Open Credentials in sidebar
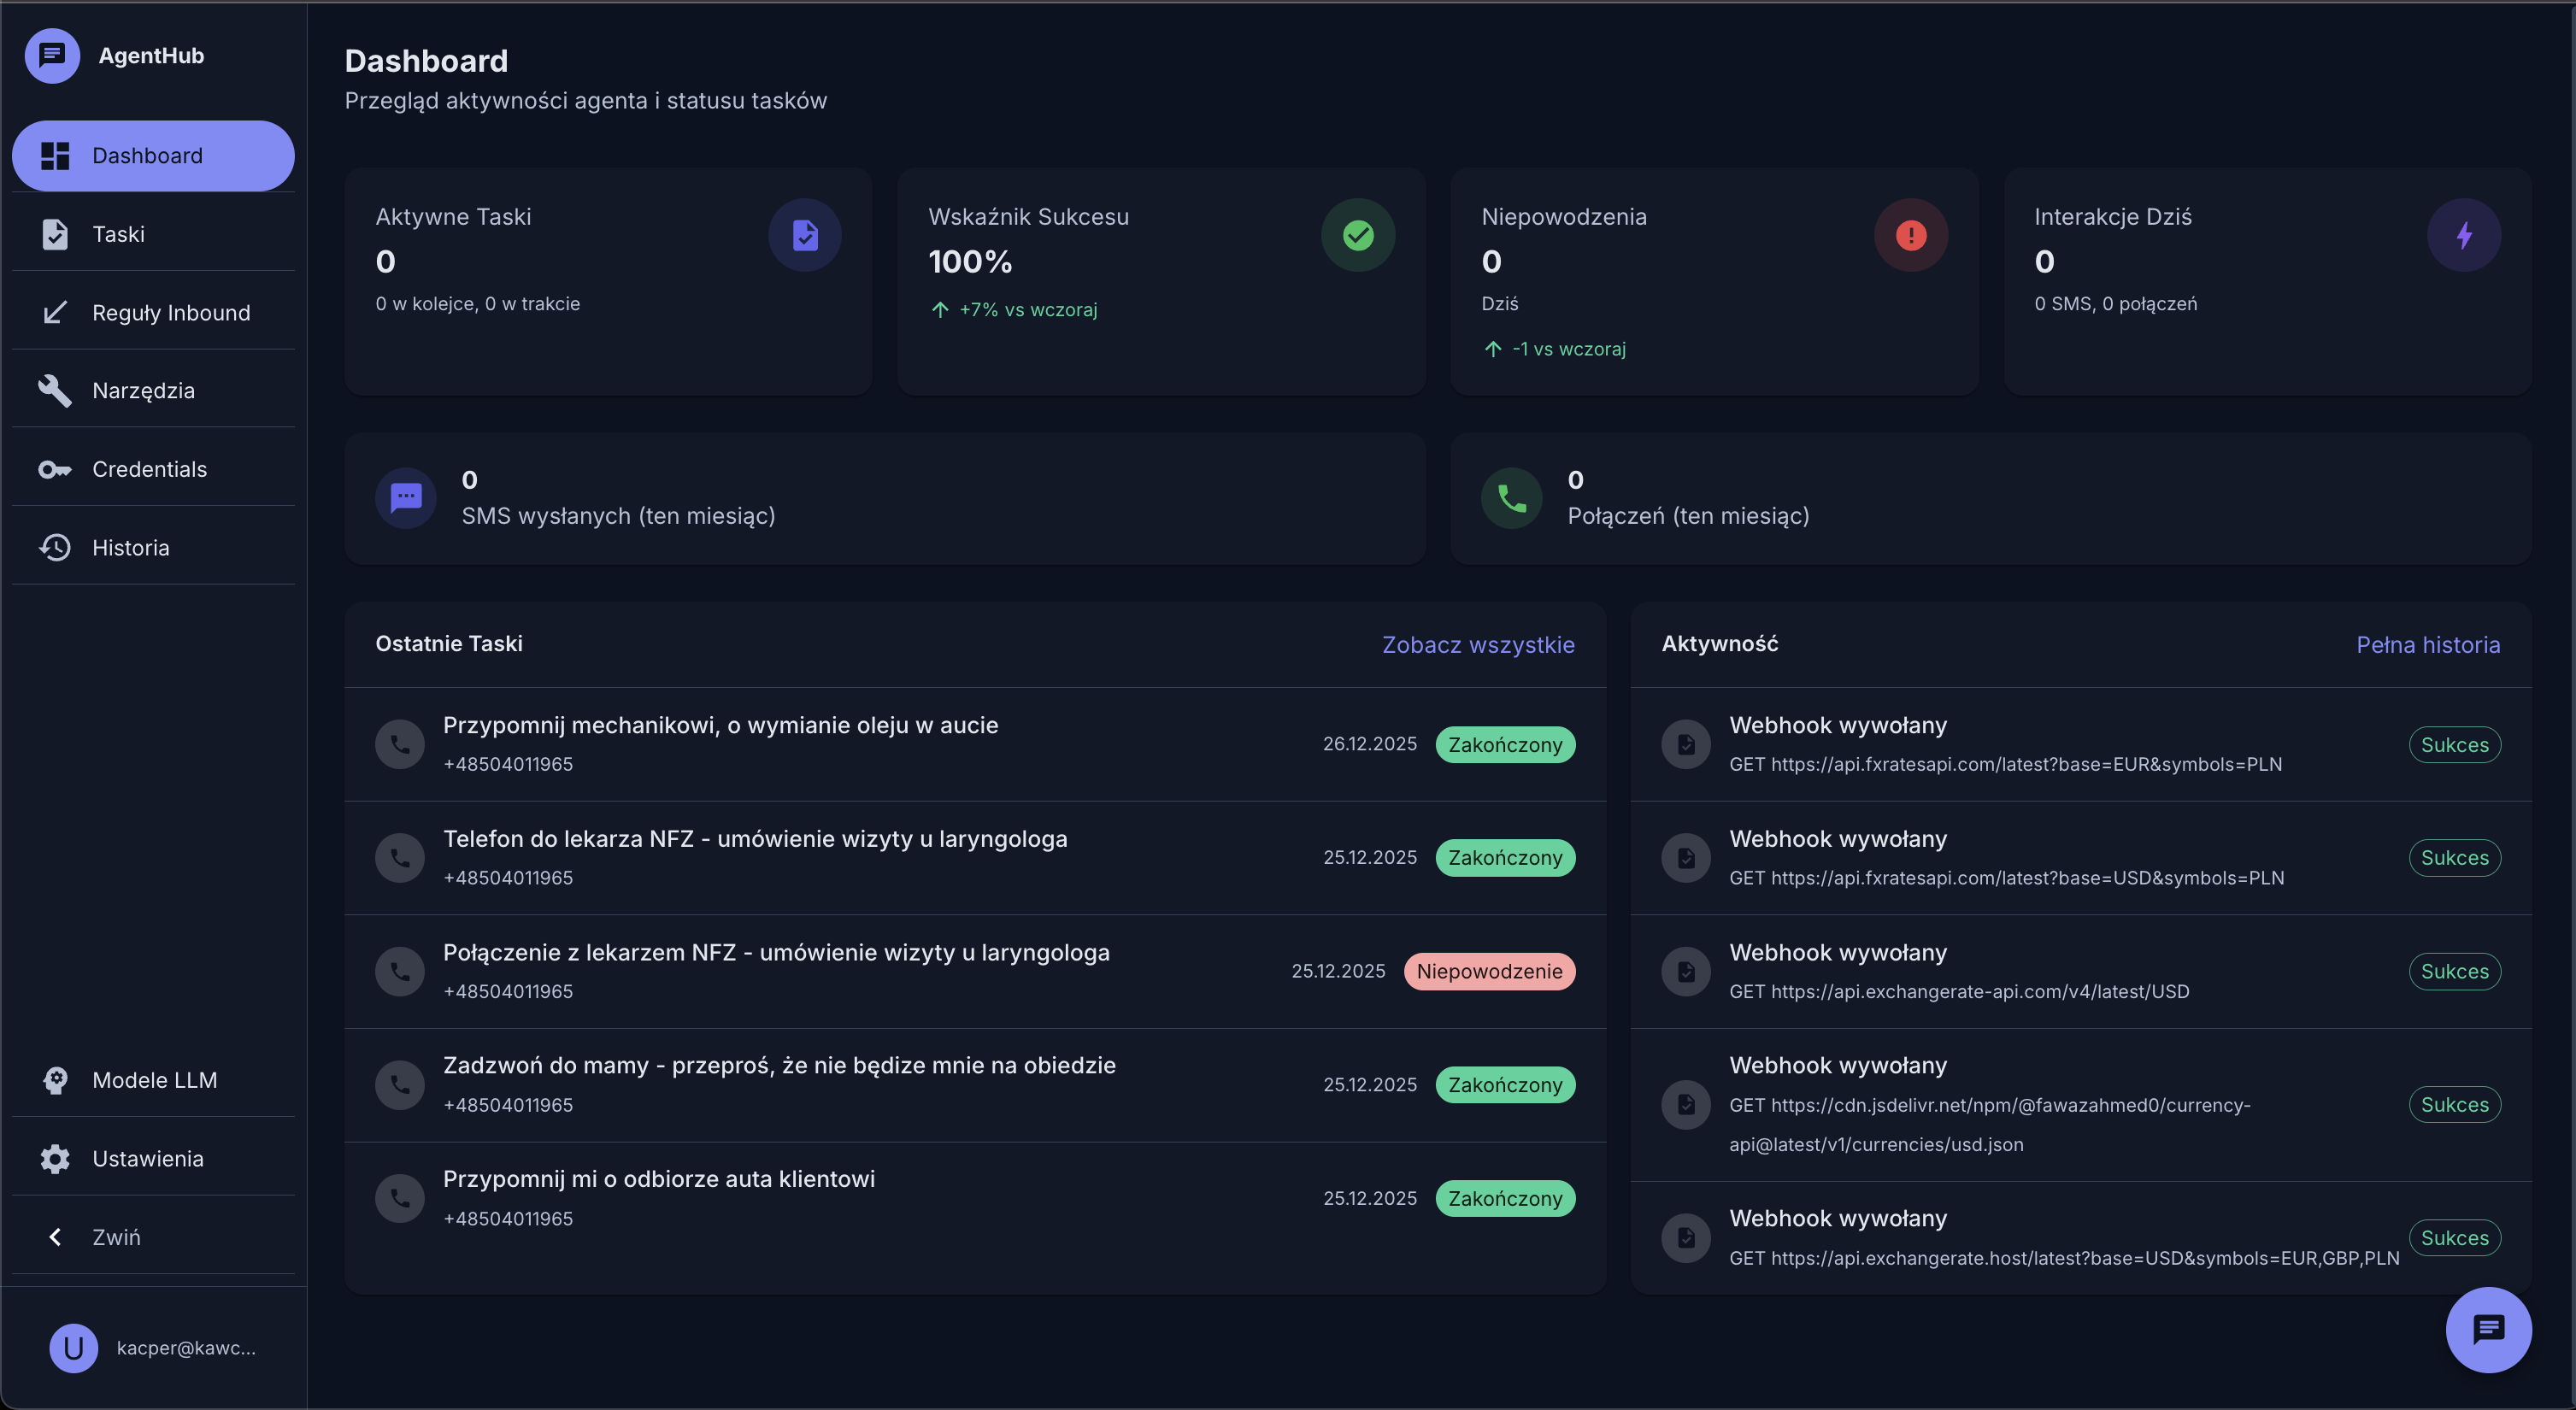 coord(153,469)
